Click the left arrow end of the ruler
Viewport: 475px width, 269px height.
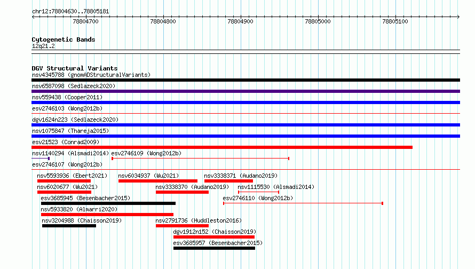(33, 17)
